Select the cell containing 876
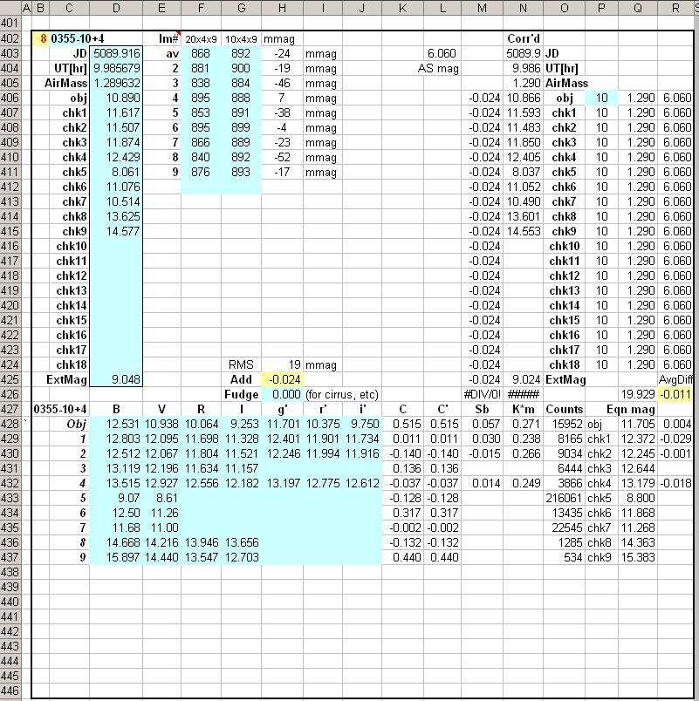 [x=201, y=172]
